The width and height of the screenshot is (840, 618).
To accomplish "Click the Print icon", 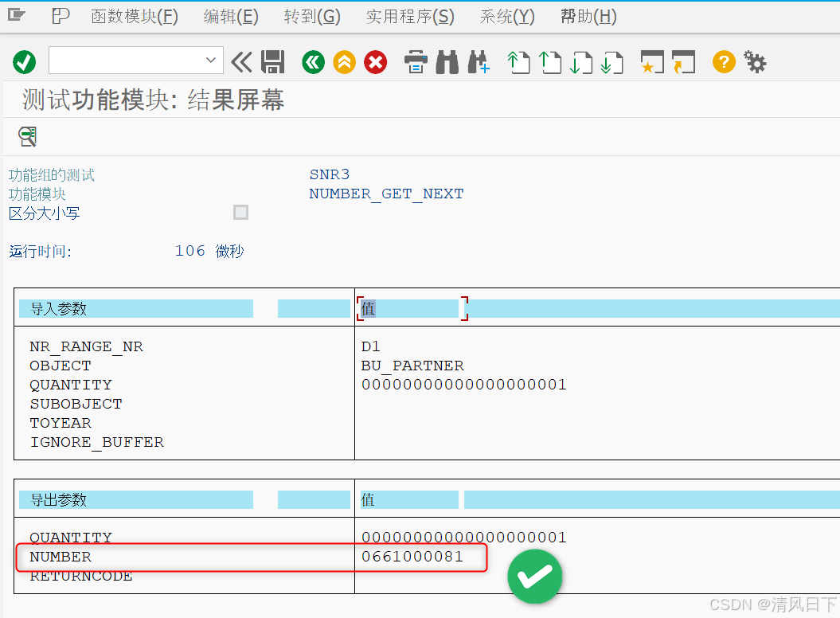I will pos(416,62).
